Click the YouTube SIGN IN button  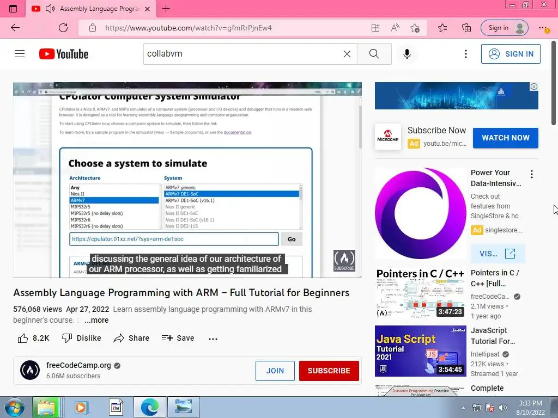click(x=511, y=54)
